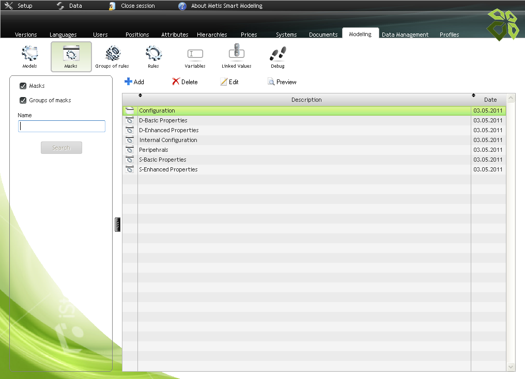Select the D-Enhanced Properties row
This screenshot has height=379, width=525.
[314, 130]
